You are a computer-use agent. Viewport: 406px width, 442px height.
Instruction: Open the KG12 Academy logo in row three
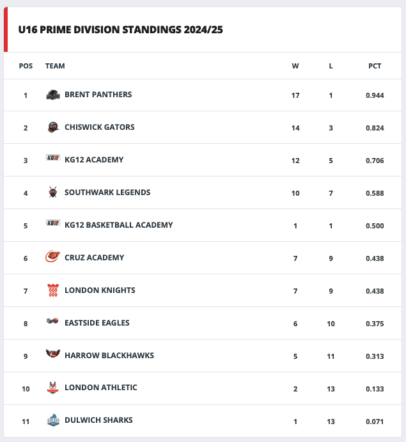pyautogui.click(x=53, y=157)
